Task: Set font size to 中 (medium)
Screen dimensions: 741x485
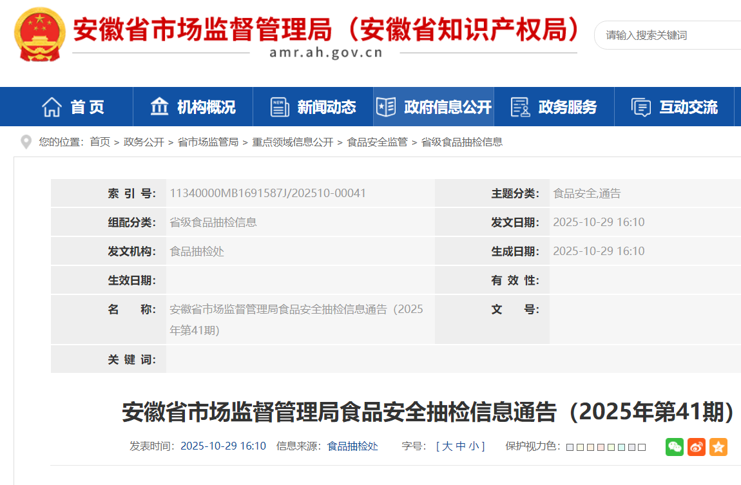Action: click(460, 446)
